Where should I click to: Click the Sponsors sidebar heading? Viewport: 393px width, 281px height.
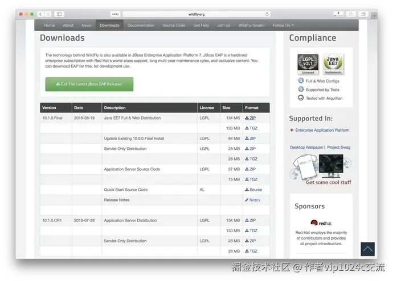click(x=309, y=206)
